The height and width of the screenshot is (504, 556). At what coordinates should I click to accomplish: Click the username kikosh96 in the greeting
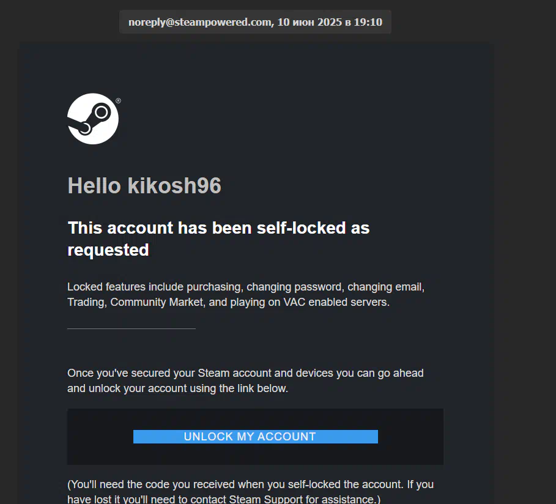point(174,185)
